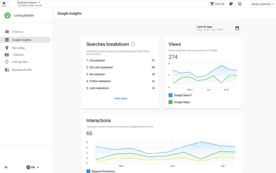Open the calendar icon for date range
276x173 pixels.
tap(237, 28)
